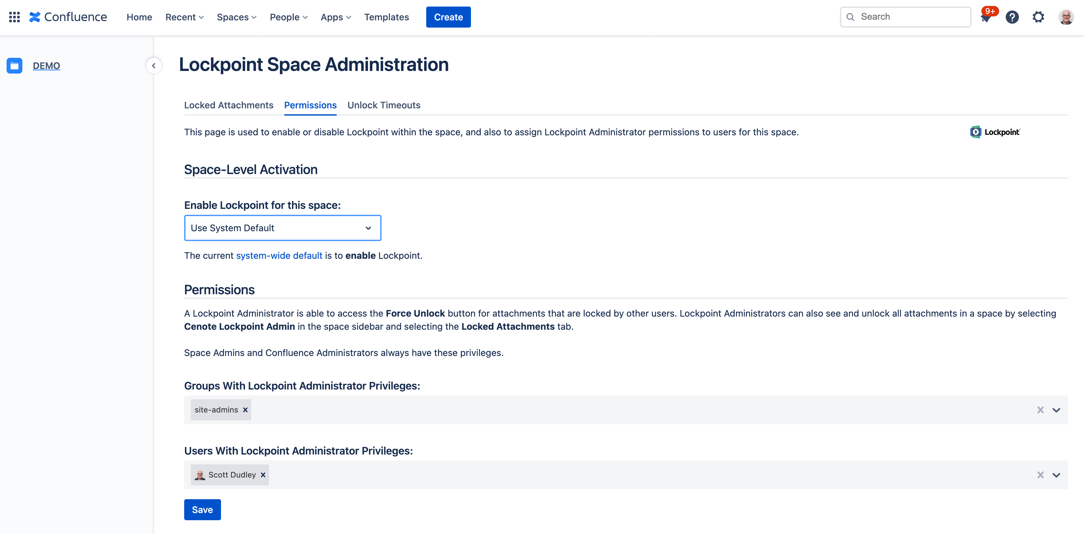The image size is (1084, 534).
Task: Open the Enable Lockpoint for this space dropdown
Action: click(x=283, y=228)
